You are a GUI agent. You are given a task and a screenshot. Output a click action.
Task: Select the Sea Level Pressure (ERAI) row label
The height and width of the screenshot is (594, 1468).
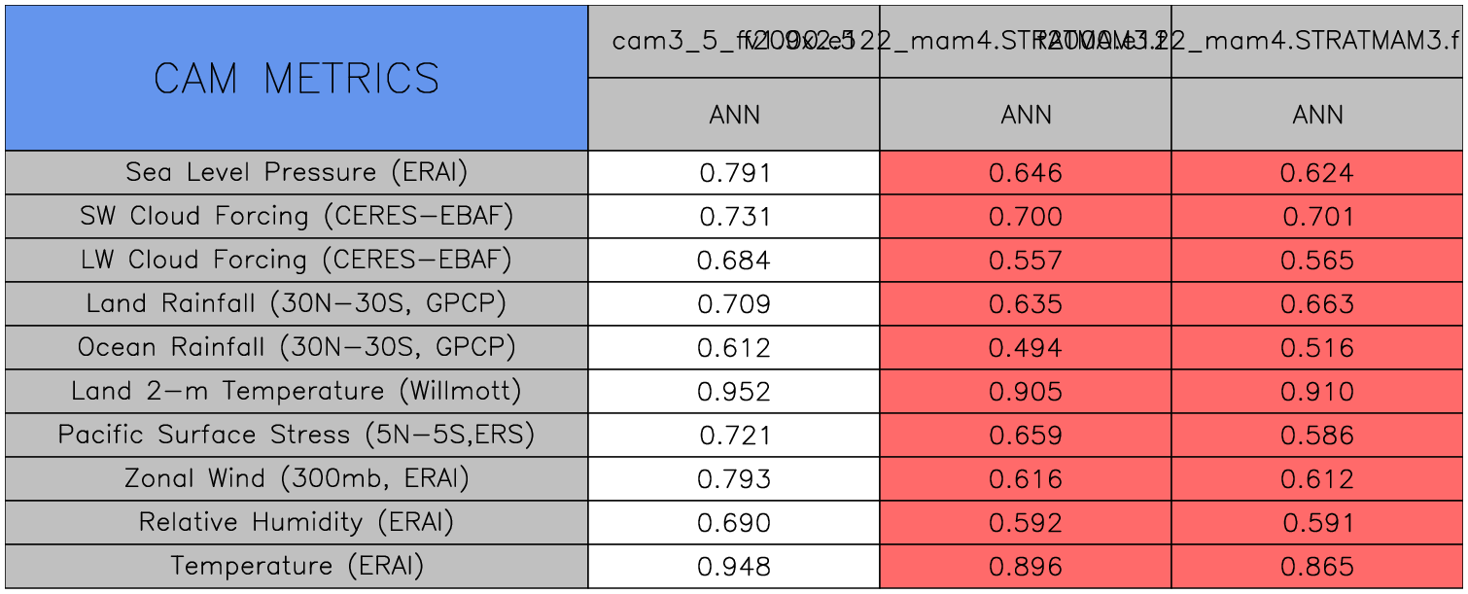[297, 172]
